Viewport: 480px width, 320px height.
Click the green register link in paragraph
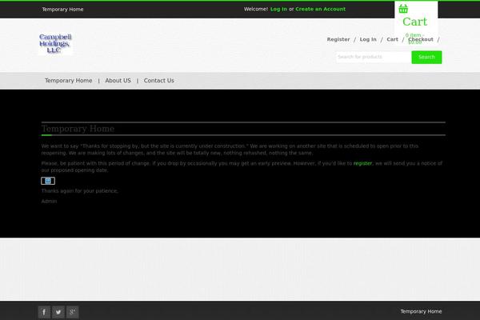click(x=362, y=163)
